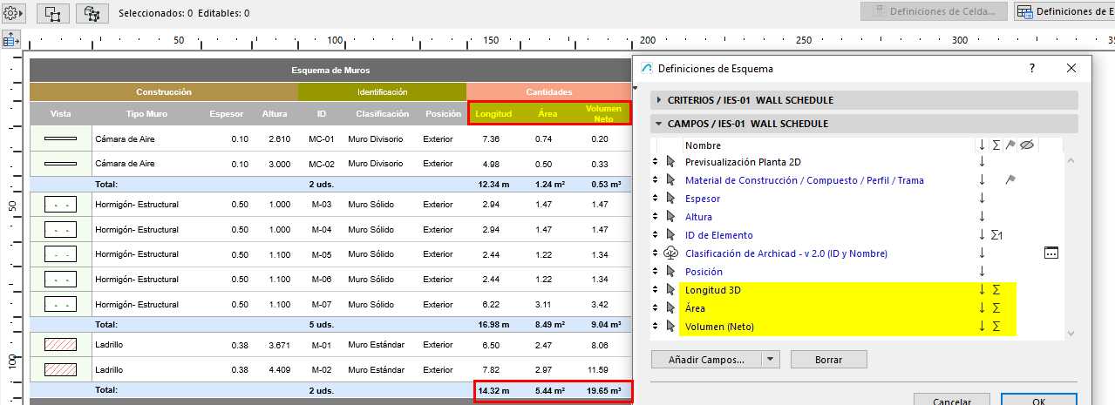Click the sort arrow for Espesor field

click(x=982, y=199)
